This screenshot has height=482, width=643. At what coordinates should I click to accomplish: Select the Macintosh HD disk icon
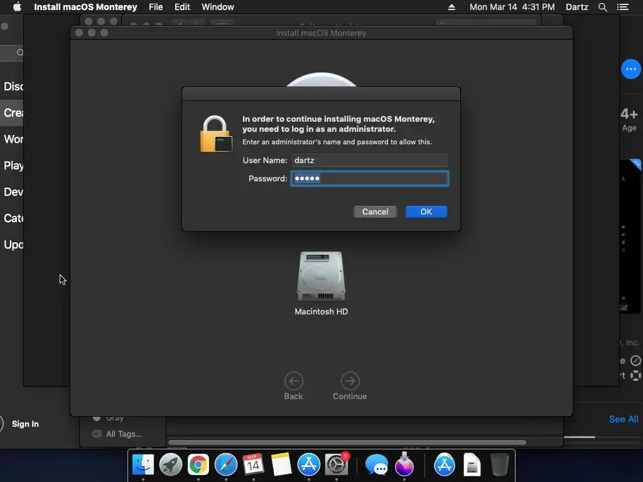pyautogui.click(x=321, y=276)
